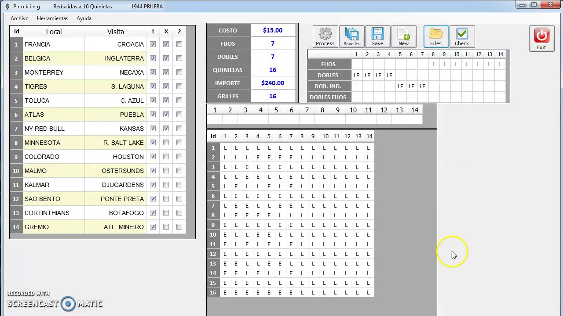Select the SAO BENTO team cell

(x=54, y=199)
